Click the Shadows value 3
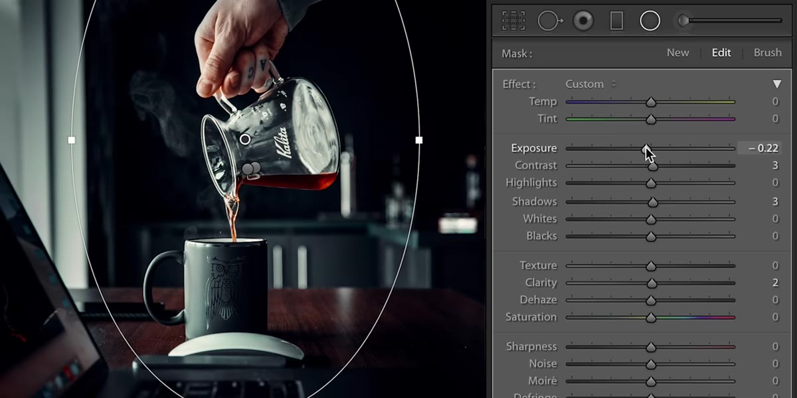 (774, 202)
